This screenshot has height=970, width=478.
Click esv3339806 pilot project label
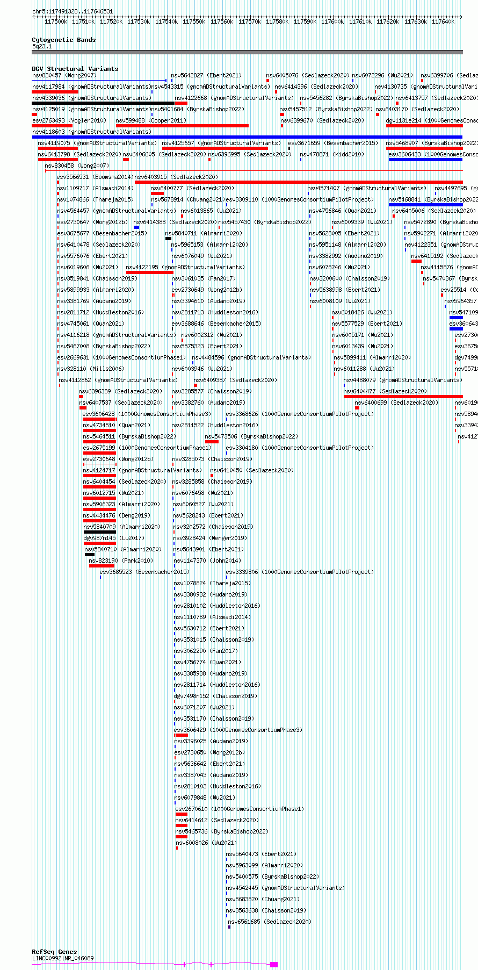coord(300,572)
